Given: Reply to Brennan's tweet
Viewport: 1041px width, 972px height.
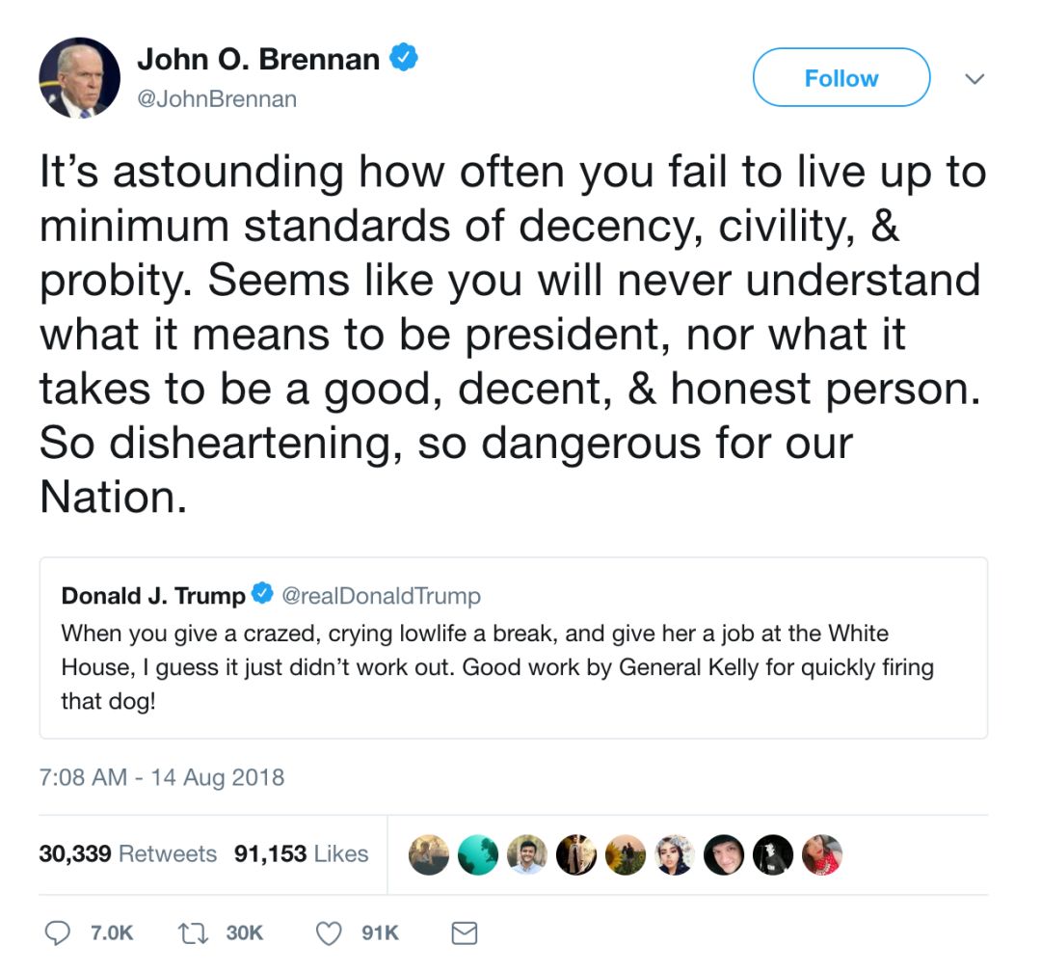Looking at the screenshot, I should pyautogui.click(x=60, y=932).
